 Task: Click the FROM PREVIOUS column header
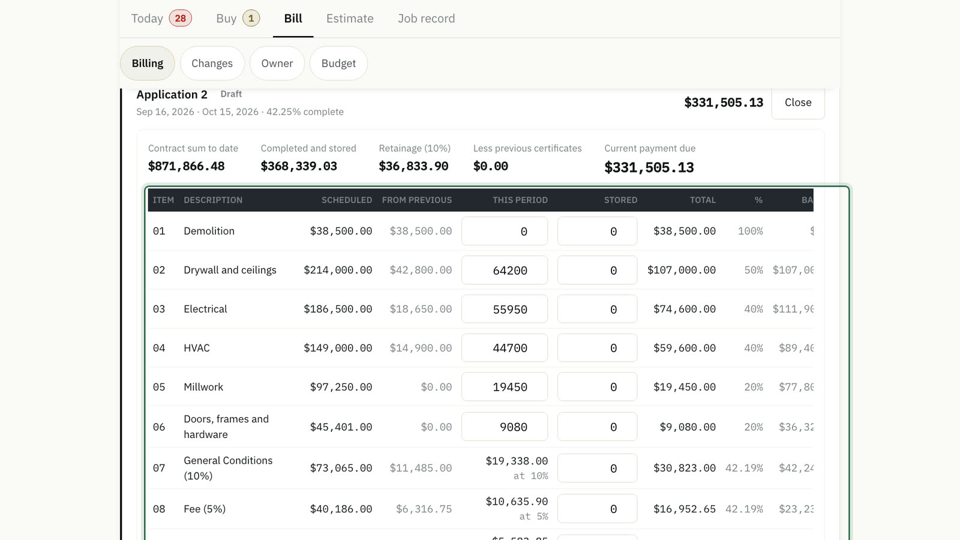(x=417, y=200)
